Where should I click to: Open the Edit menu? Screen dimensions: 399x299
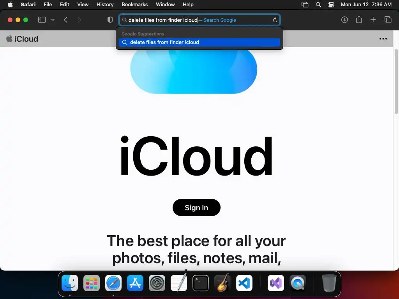click(64, 4)
